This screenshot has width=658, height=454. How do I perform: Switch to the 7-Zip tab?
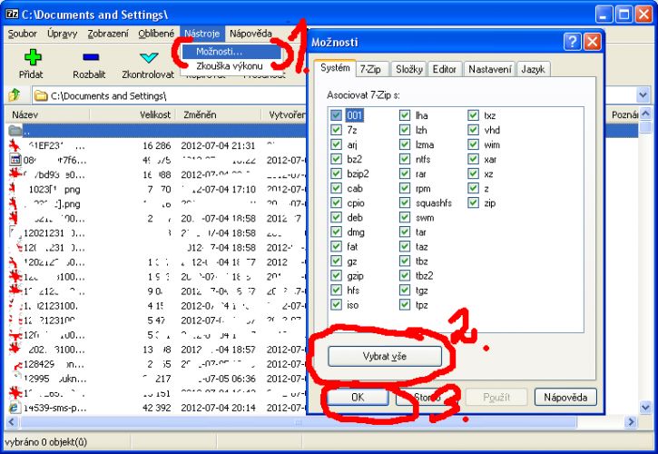tap(370, 69)
